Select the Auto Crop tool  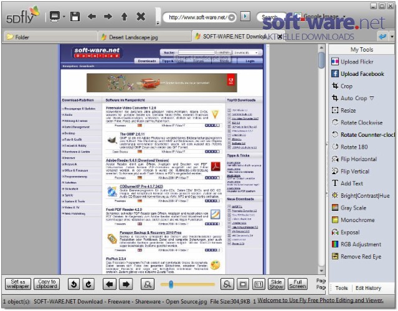tap(349, 98)
